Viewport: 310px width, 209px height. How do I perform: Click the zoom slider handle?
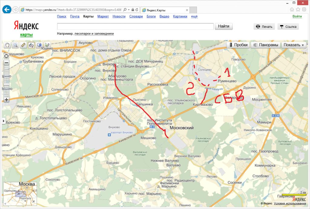(6, 84)
